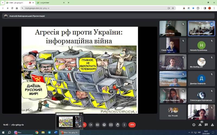Go forward in browser history

(x=8, y=8)
